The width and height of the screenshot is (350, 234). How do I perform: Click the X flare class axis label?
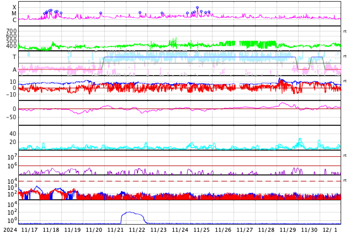tap(14, 7)
